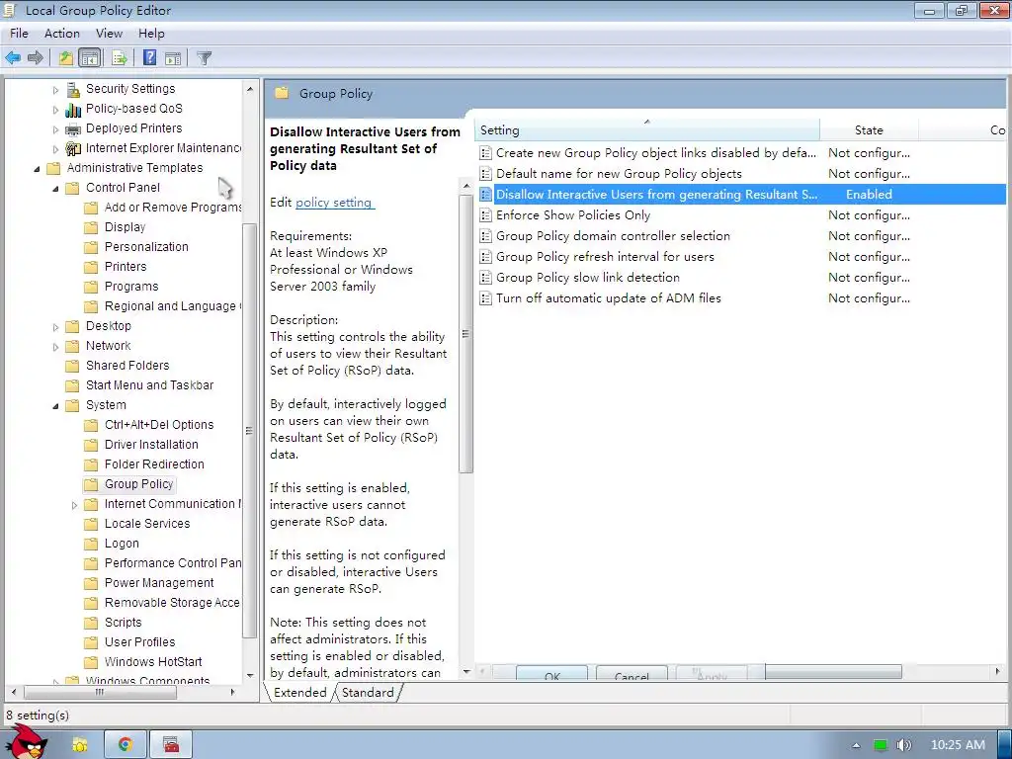Select the Disallow Interactive Users policy row
Viewport: 1012px width, 759px height.
point(742,195)
